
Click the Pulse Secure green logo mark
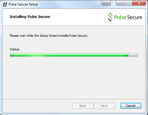[x=110, y=17]
